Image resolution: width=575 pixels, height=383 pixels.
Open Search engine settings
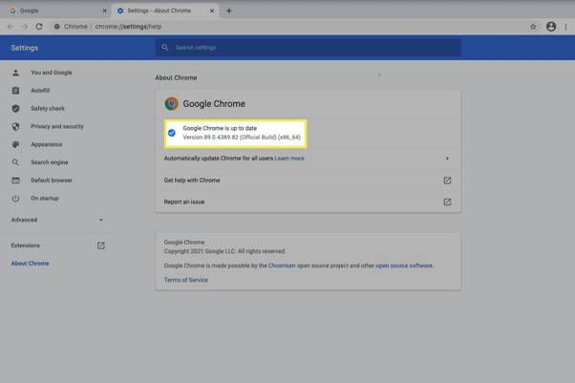click(50, 162)
